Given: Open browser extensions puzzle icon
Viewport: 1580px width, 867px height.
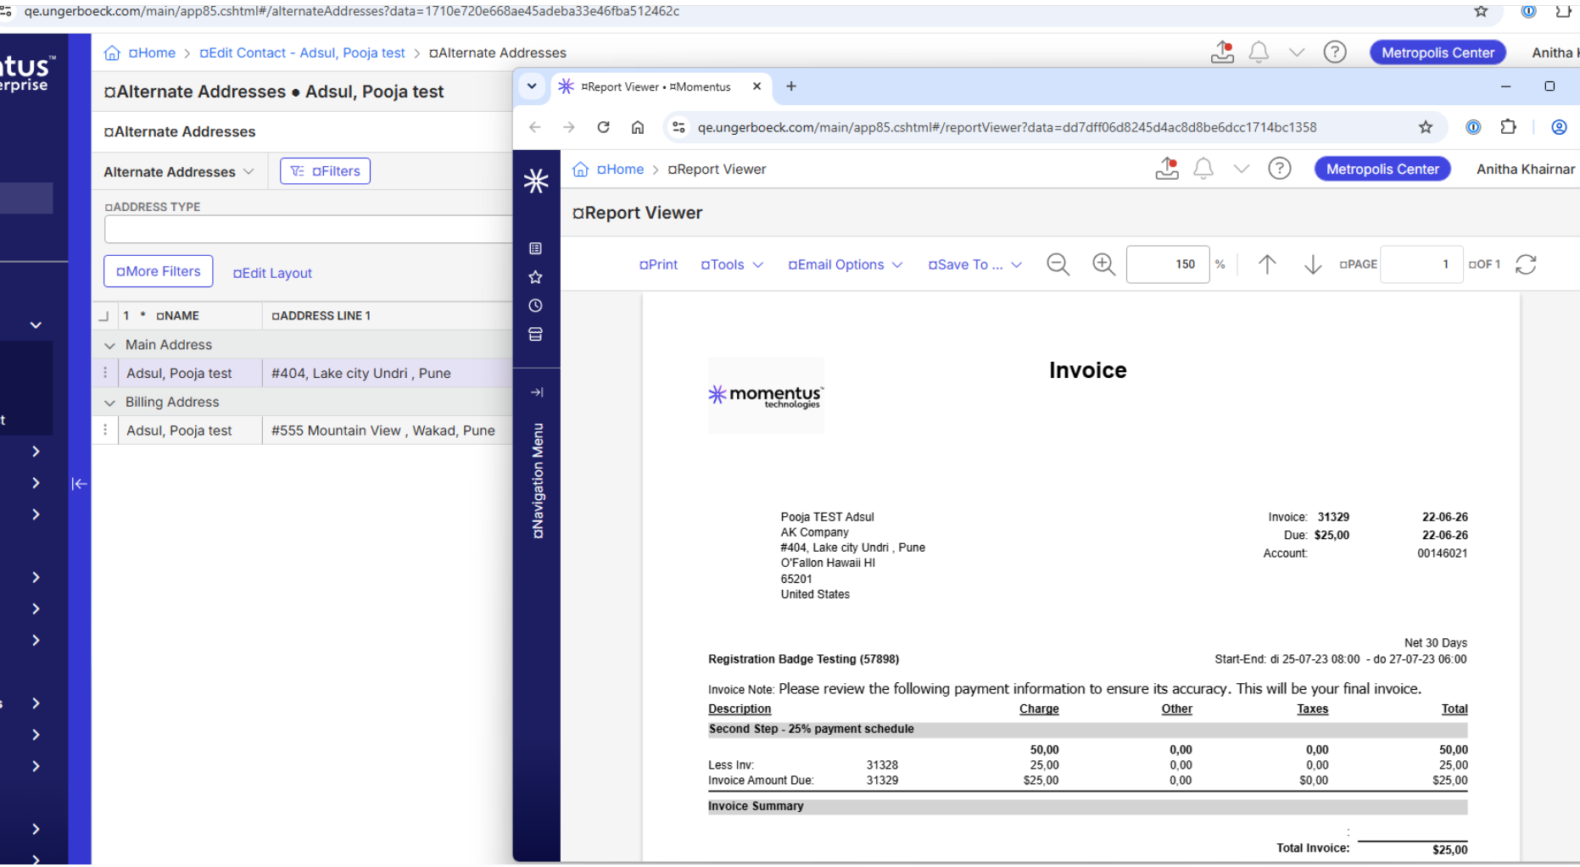Looking at the screenshot, I should tap(1508, 127).
